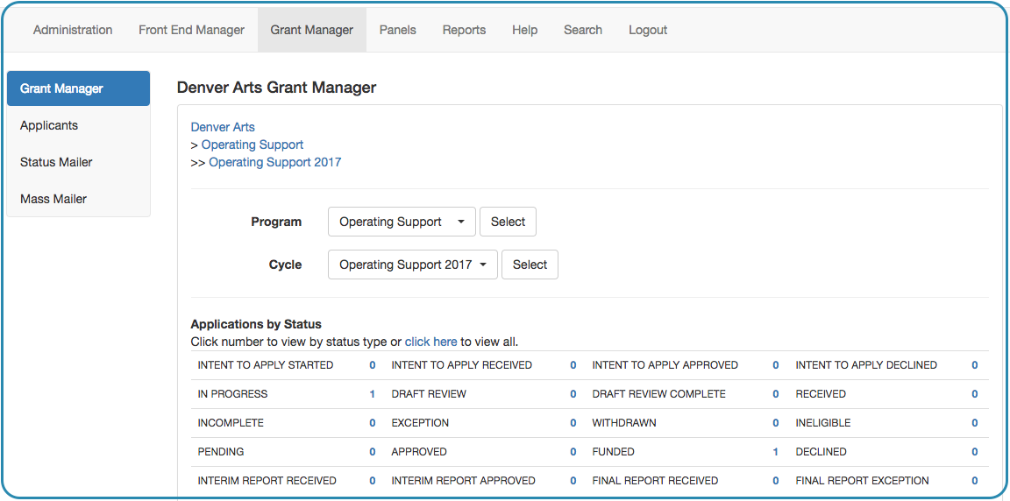Click the FINAL REPORT EXCEPTION label
The image size is (1010, 501).
863,481
